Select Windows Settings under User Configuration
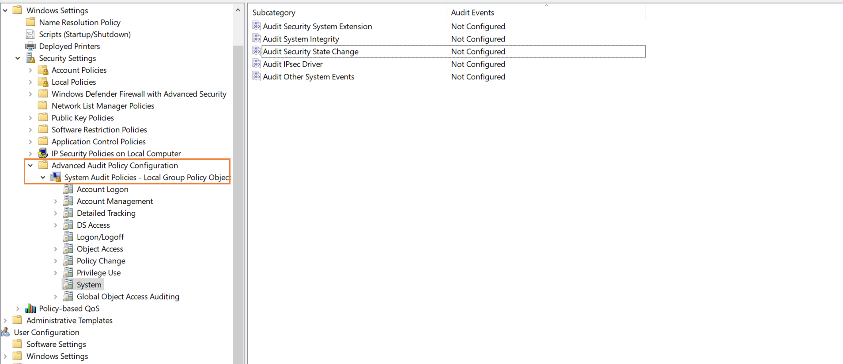Image resolution: width=843 pixels, height=364 pixels. click(x=57, y=356)
